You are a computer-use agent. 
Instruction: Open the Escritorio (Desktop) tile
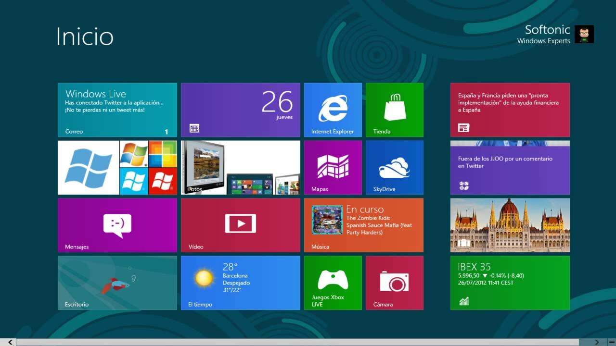[x=117, y=283]
